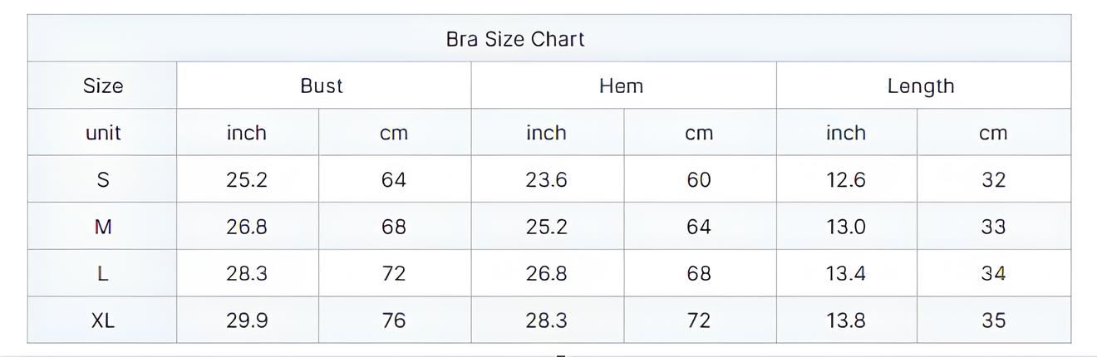Viewport: 1097px width, 357px height.
Task: Select the Length column header
Action: pos(923,86)
